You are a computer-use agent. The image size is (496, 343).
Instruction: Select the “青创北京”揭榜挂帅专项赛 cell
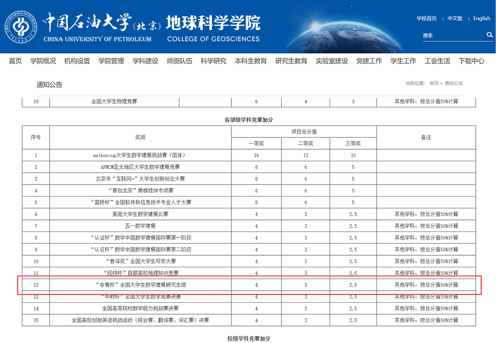(x=141, y=191)
